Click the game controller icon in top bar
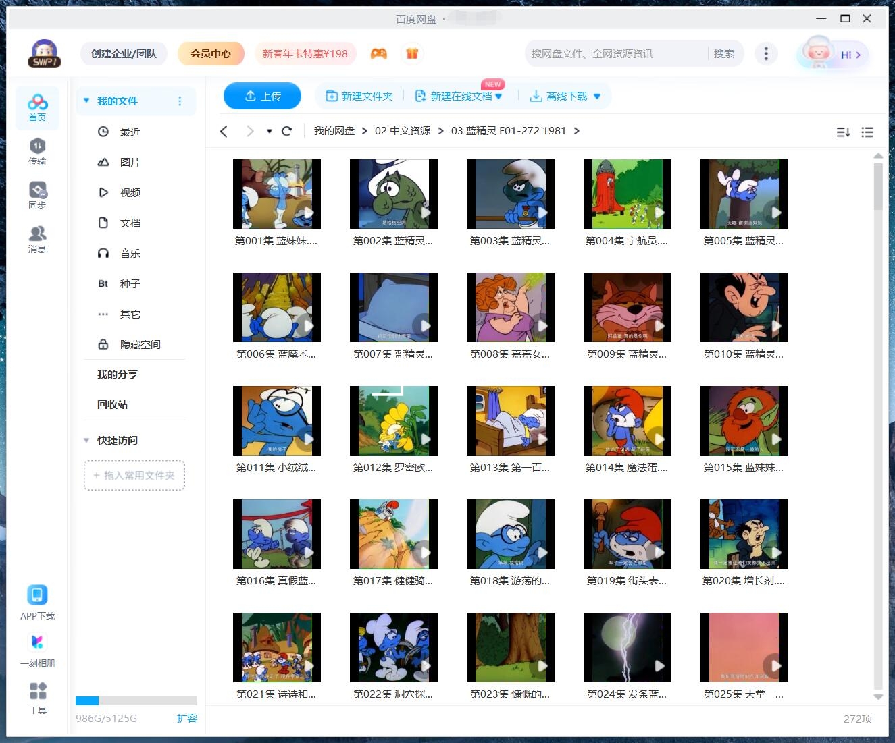The image size is (895, 743). click(378, 53)
